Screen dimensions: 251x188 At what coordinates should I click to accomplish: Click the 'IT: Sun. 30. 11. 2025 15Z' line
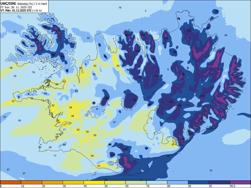pyautogui.click(x=16, y=7)
